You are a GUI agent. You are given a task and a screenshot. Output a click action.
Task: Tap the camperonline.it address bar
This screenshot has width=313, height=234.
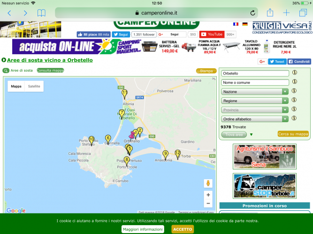coord(156,13)
